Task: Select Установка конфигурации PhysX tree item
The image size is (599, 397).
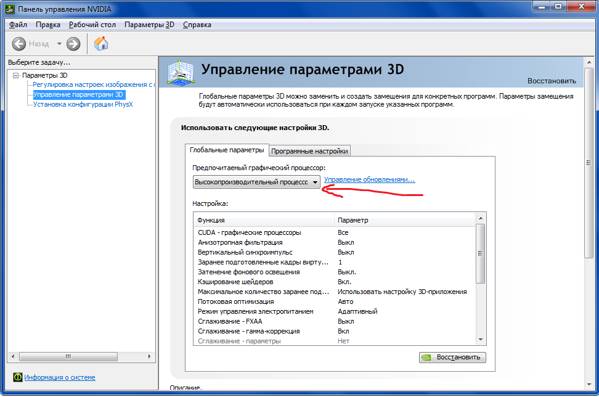Action: point(83,104)
